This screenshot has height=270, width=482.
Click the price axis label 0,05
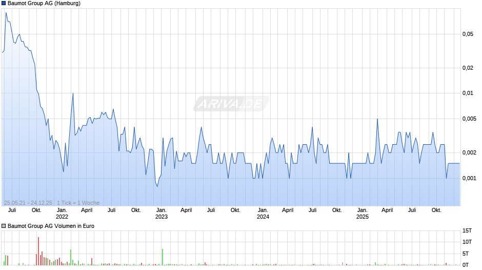coord(468,34)
